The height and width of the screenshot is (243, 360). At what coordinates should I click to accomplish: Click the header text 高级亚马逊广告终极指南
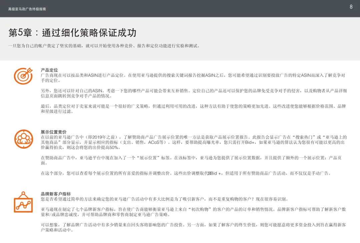coord(27,9)
